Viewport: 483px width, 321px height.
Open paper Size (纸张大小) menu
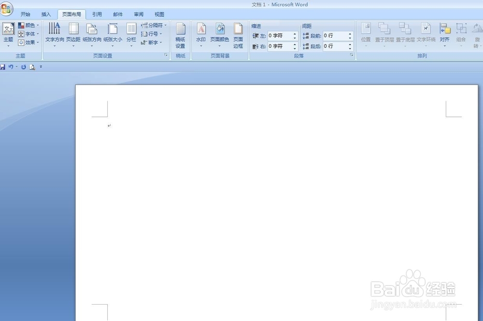[113, 34]
